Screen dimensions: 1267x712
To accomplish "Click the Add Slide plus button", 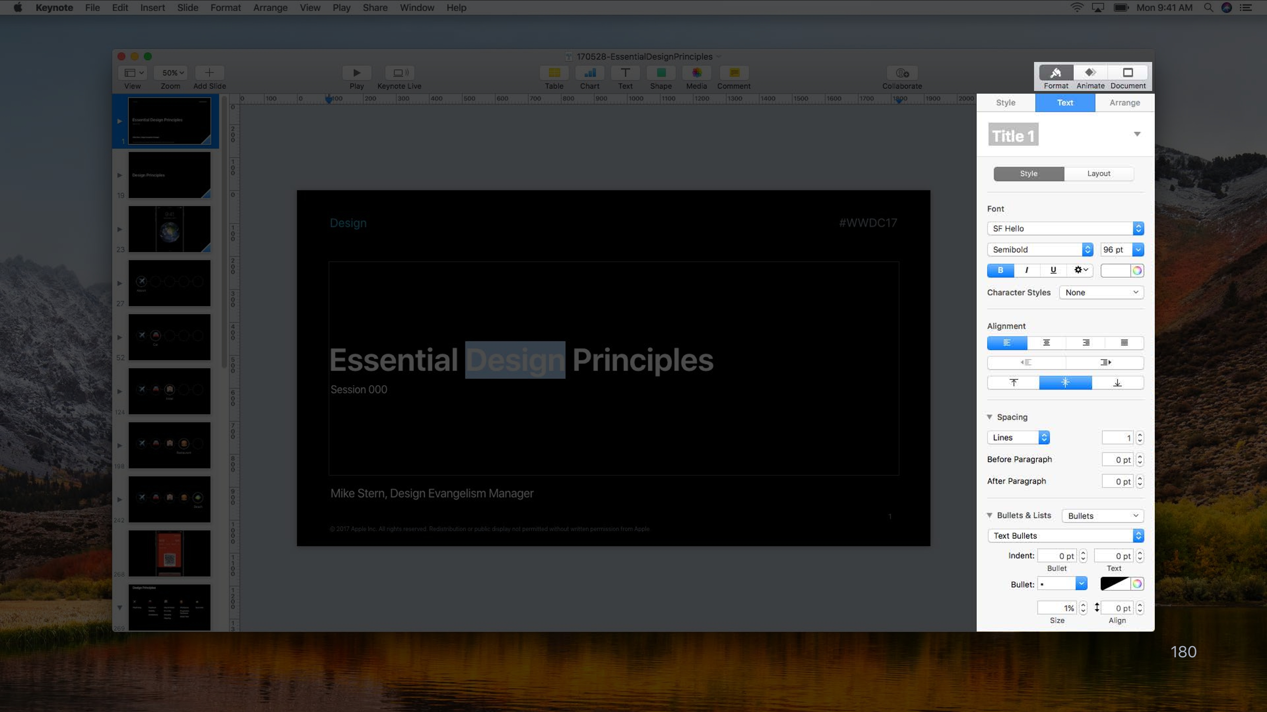I will click(209, 73).
